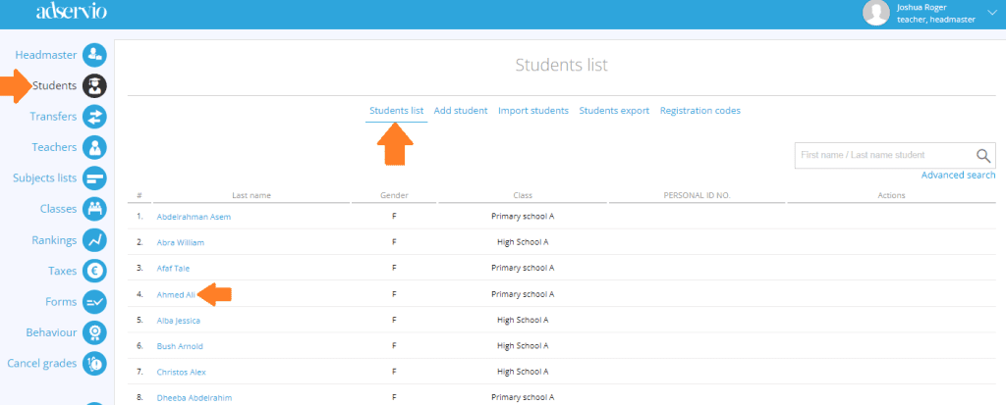Screen dimensions: 1006x405
Task: Open the Registration codes tab
Action: tap(699, 110)
